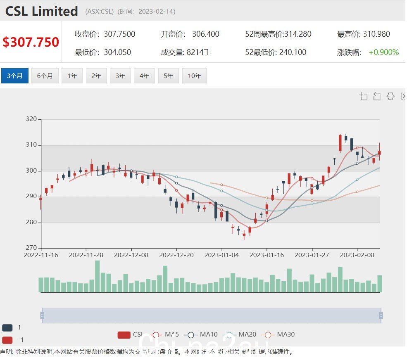407x358 pixels.
Task: Click the 2022-12-08 x-axis date label
Action: tap(131, 255)
